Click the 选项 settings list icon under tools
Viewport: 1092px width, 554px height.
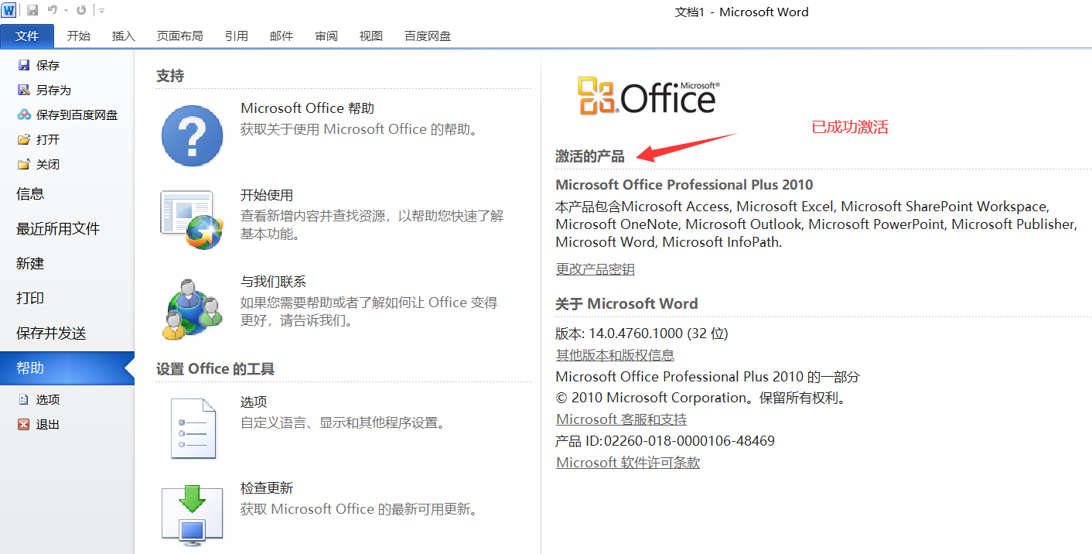(x=193, y=429)
